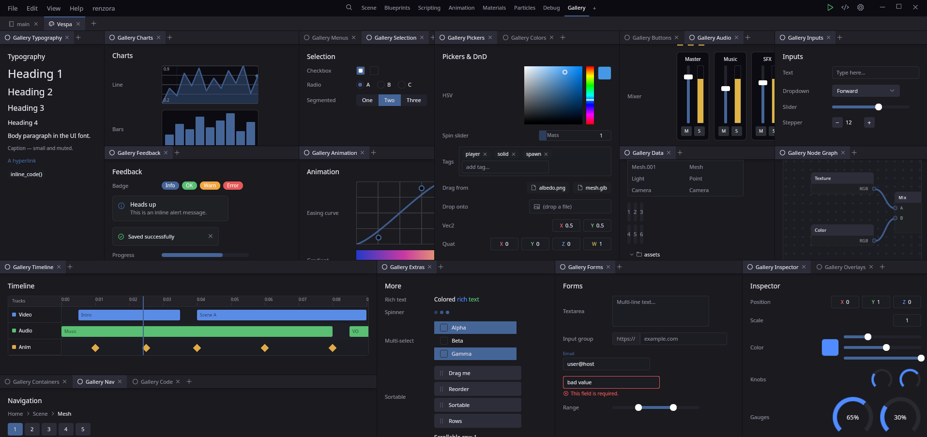The image size is (927, 437).
Task: Dismiss the Saved successfully toast
Action: (x=211, y=236)
